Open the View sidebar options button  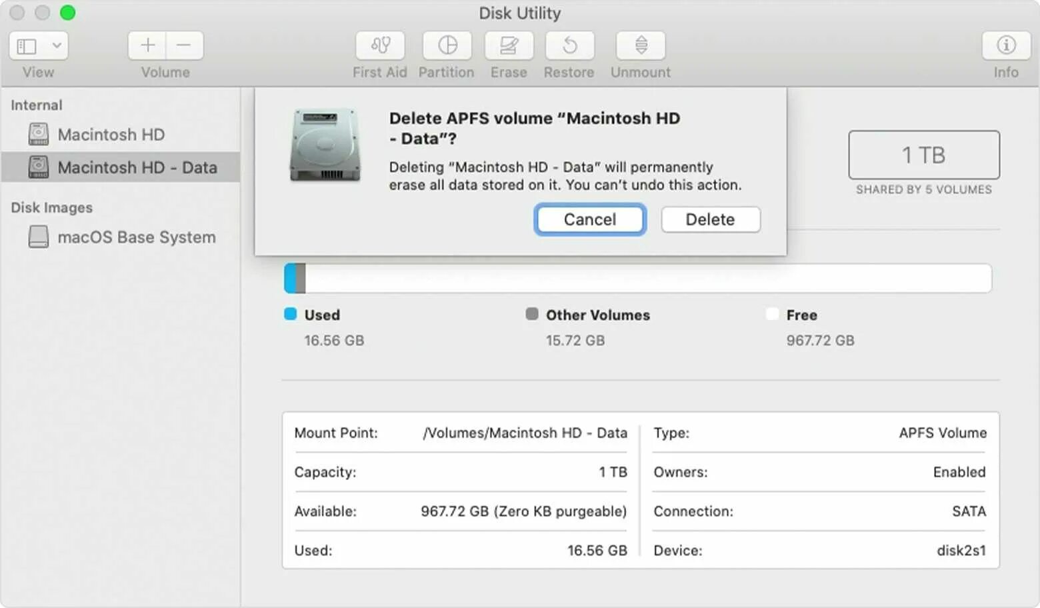tap(38, 45)
